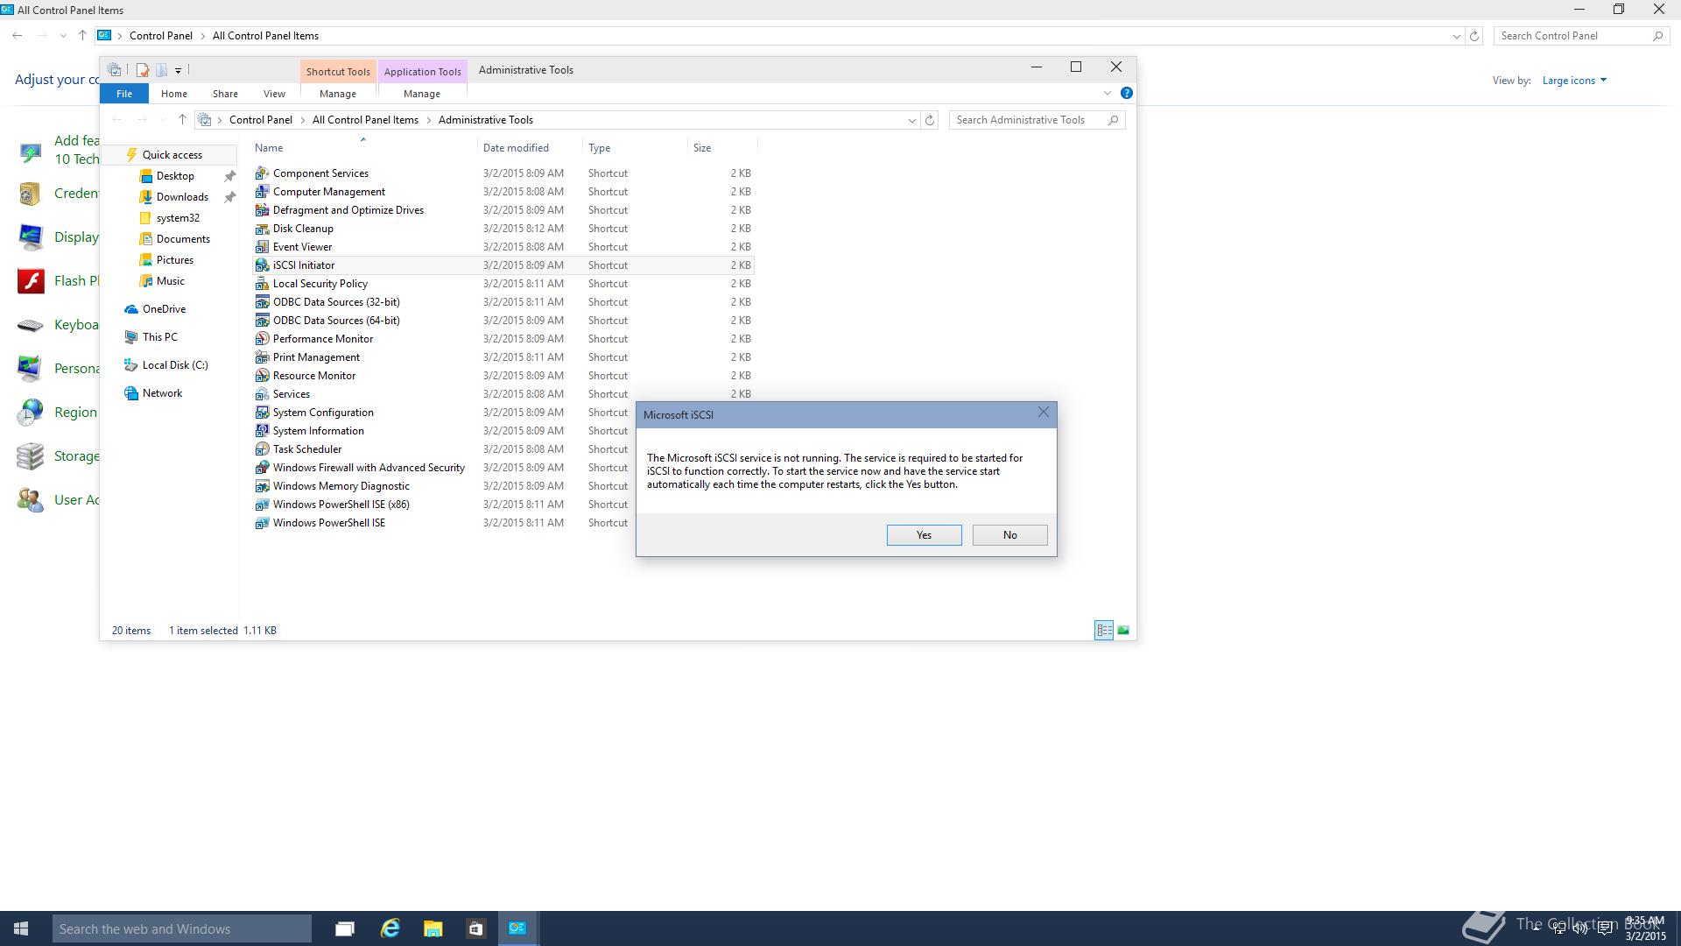Click All Control Panel Items breadcrumb in Explorer

(x=365, y=120)
